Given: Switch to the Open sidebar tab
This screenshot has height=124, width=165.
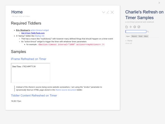Looking at the screenshot, I should pos(128,36).
